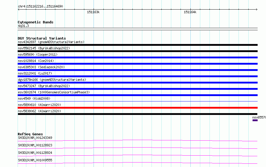Click the blue bar under esv3602674
This screenshot has width=266, height=167.
pyautogui.click(x=137, y=95)
